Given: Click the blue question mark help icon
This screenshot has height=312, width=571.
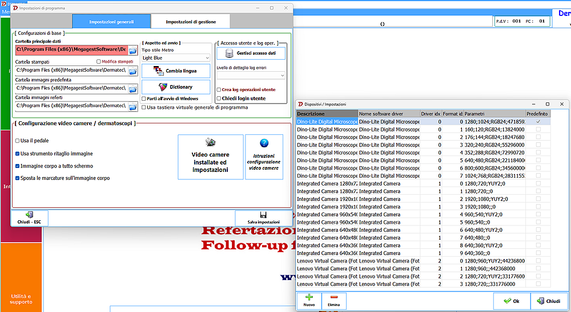Looking at the screenshot, I should [x=264, y=143].
